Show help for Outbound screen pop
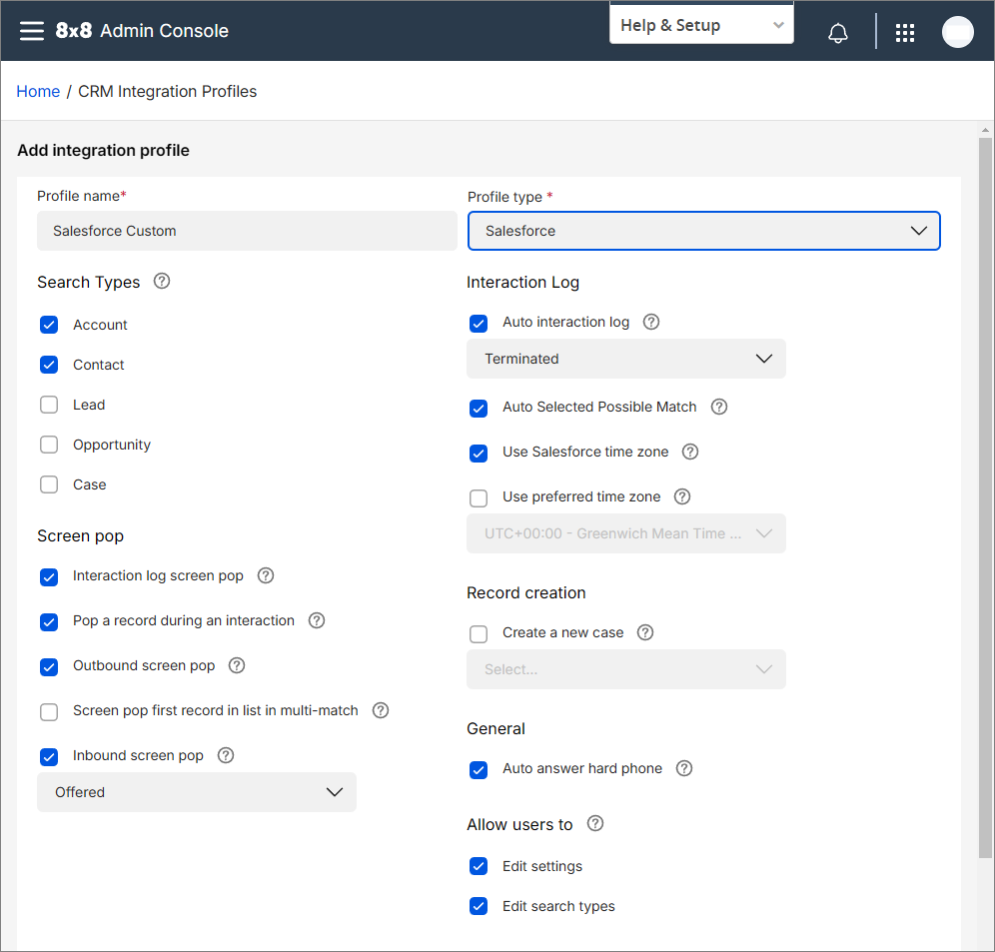Screen dimensions: 995x952 pyautogui.click(x=237, y=665)
